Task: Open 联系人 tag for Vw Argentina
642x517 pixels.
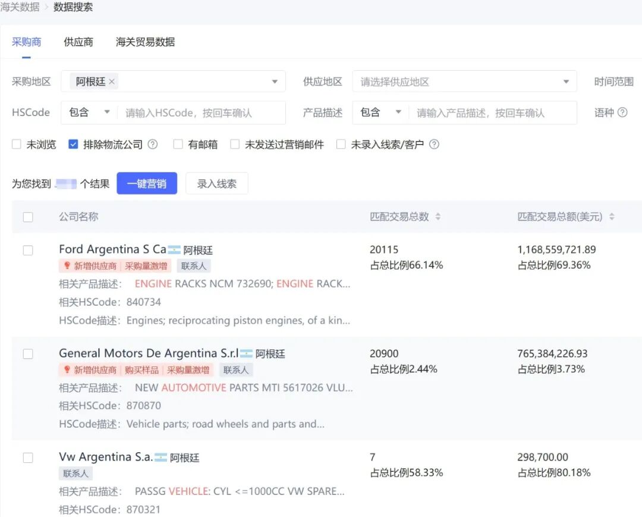Action: coord(75,474)
